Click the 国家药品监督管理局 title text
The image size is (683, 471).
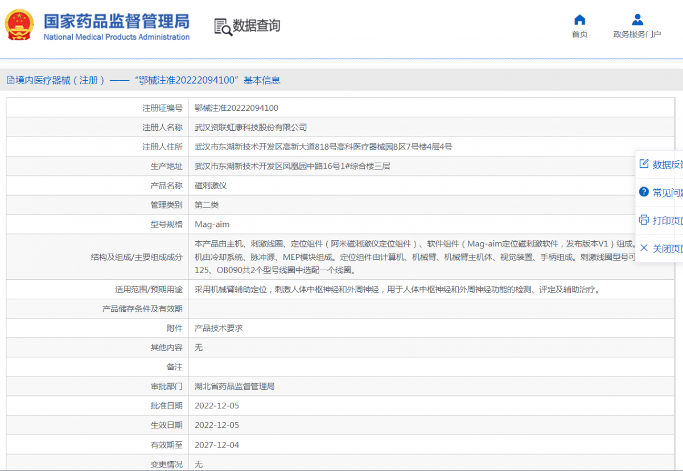[117, 21]
